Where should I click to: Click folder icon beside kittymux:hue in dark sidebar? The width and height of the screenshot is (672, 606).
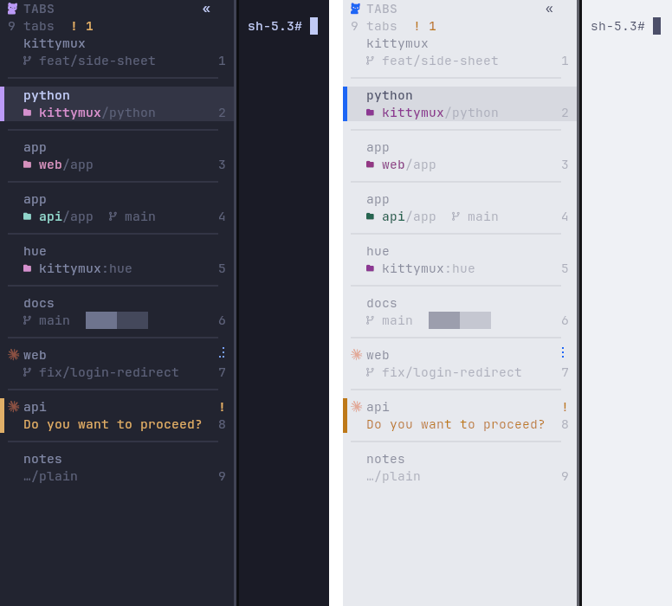click(x=27, y=268)
